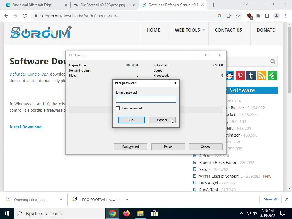Cancel the Enter password dialog
This screenshot has width=292, height=219.
pyautogui.click(x=162, y=120)
